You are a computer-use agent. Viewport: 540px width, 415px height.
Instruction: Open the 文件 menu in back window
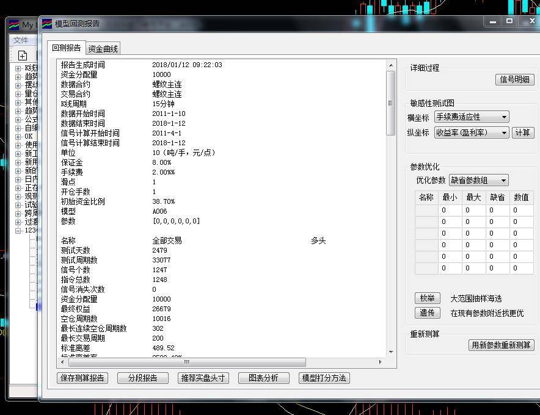(21, 40)
